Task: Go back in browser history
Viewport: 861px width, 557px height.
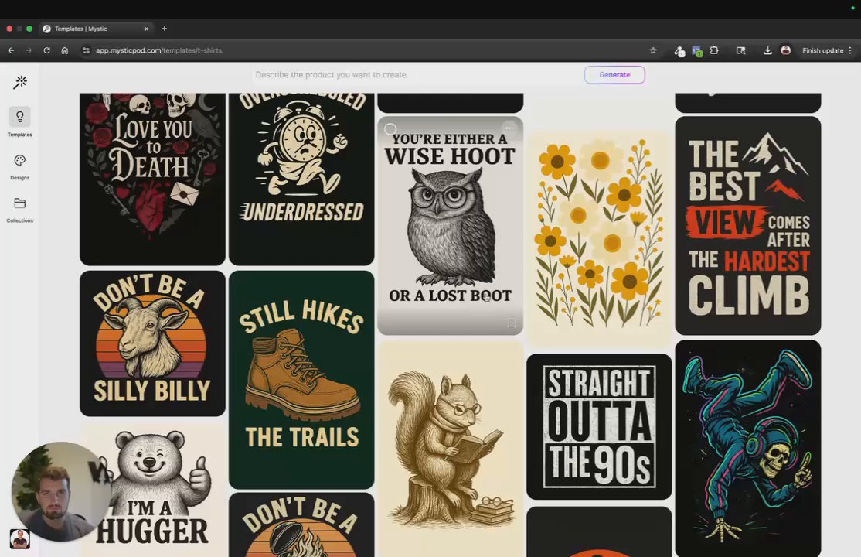Action: point(11,50)
